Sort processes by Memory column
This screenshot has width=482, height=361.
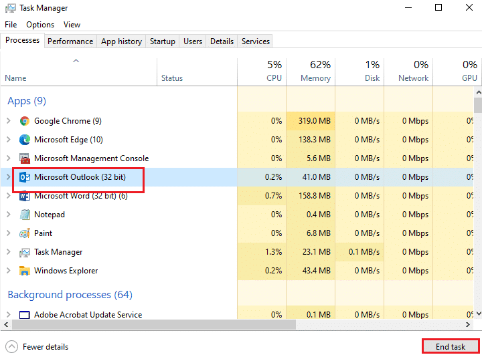pyautogui.click(x=311, y=72)
